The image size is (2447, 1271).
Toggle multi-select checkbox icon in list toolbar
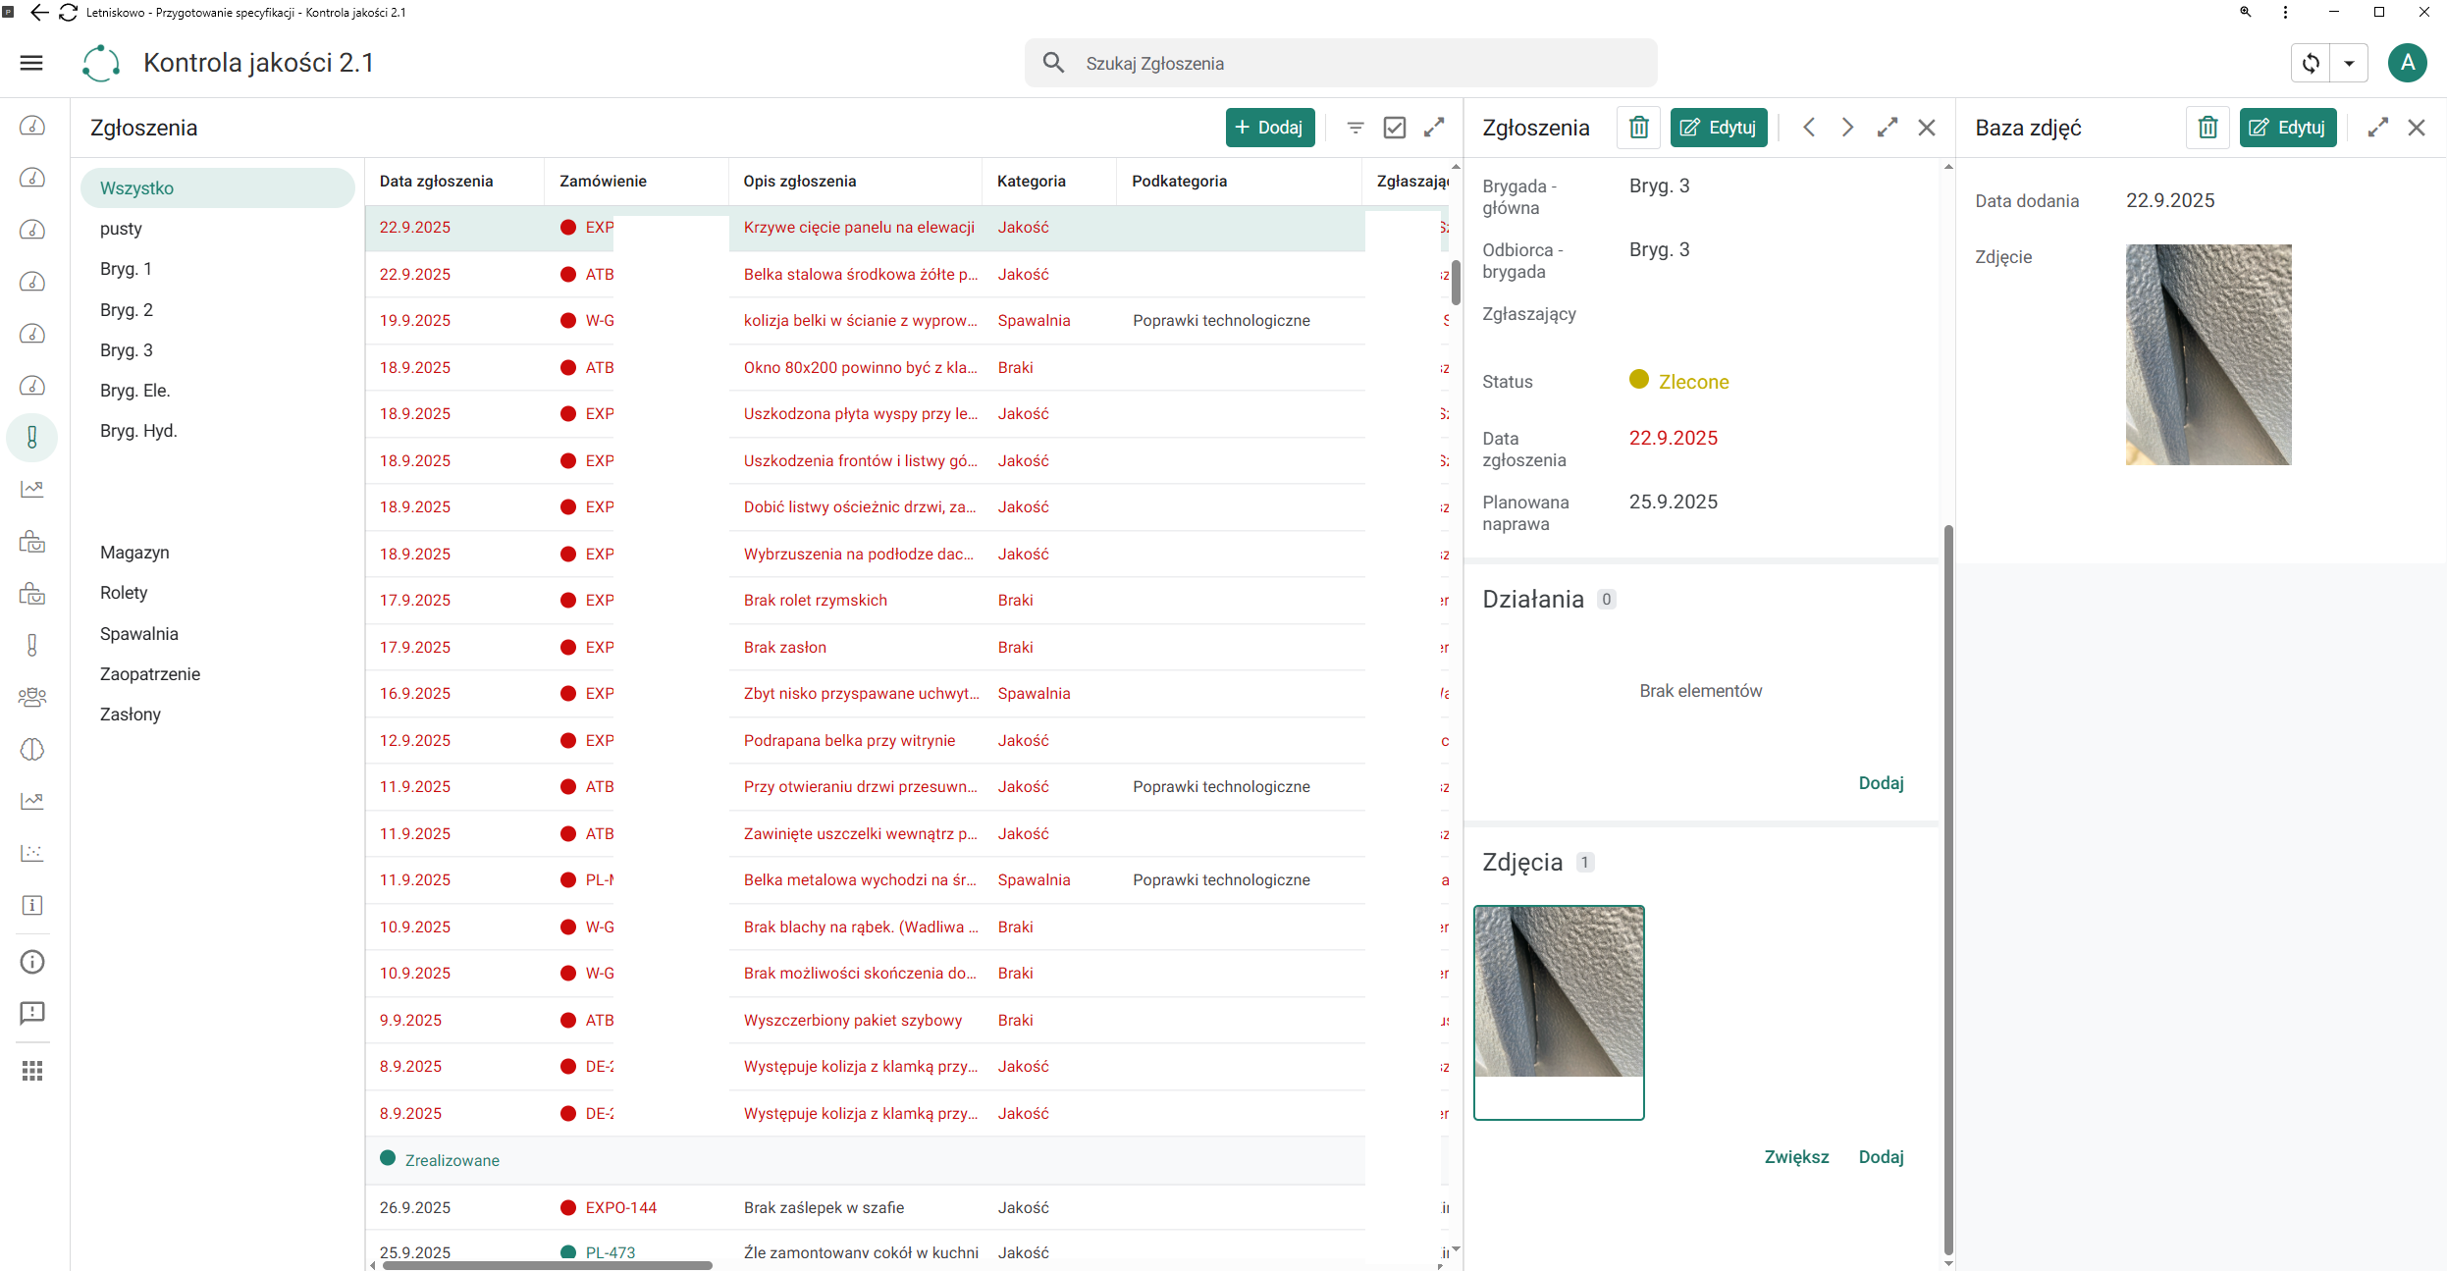pos(1395,128)
